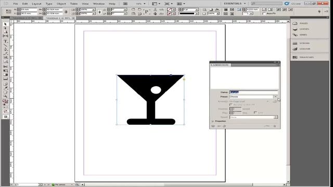Viewport: 333px width, 187px height.
Task: Click the Bridge icon in application bar
Action: [125, 4]
